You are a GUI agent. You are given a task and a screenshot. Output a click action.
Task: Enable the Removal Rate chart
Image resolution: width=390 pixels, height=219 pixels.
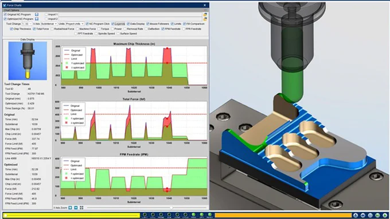(x=125, y=29)
